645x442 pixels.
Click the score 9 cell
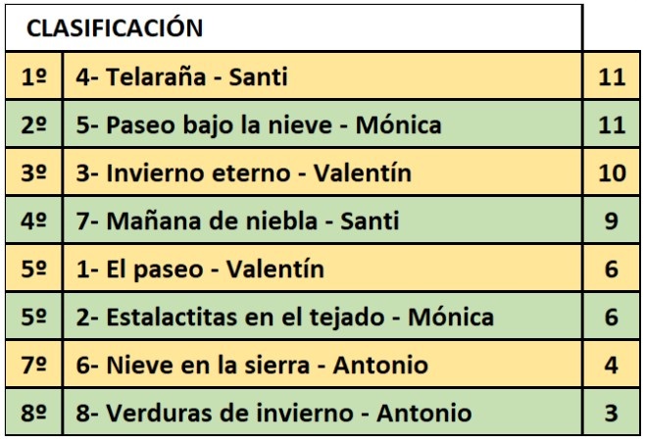pyautogui.click(x=612, y=221)
